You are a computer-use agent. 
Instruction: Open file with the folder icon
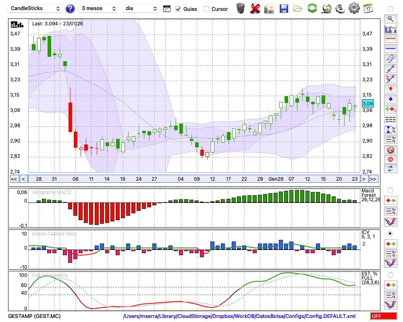click(x=298, y=9)
